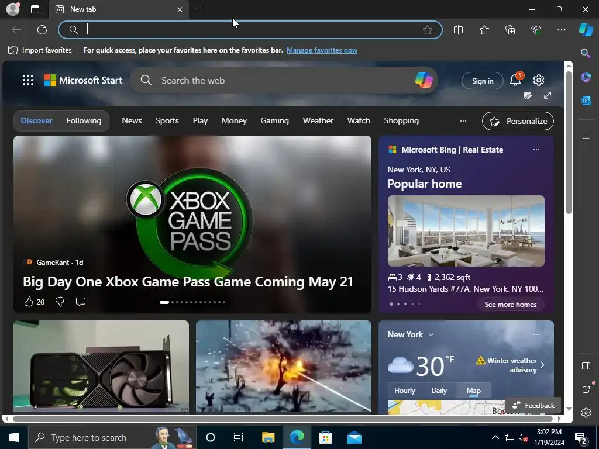Click the edit background image icon
The width and height of the screenshot is (599, 449).
pos(528,95)
